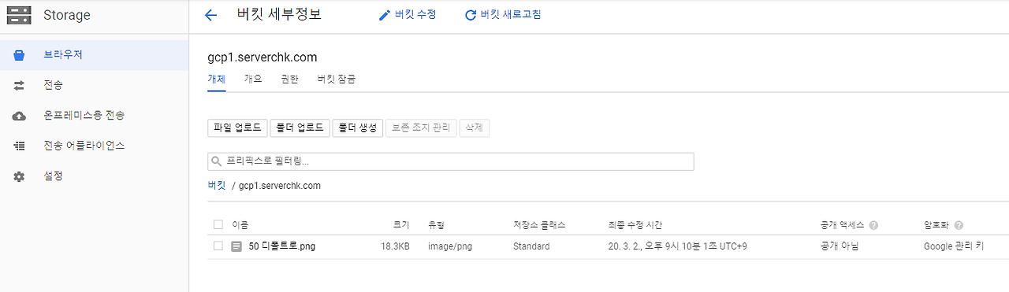Toggle the select-all checkbox beside 이름
Image resolution: width=1009 pixels, height=292 pixels.
218,225
